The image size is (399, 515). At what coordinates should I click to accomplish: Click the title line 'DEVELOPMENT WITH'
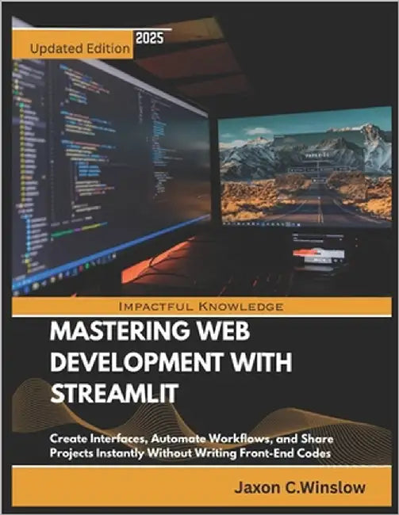tap(171, 362)
